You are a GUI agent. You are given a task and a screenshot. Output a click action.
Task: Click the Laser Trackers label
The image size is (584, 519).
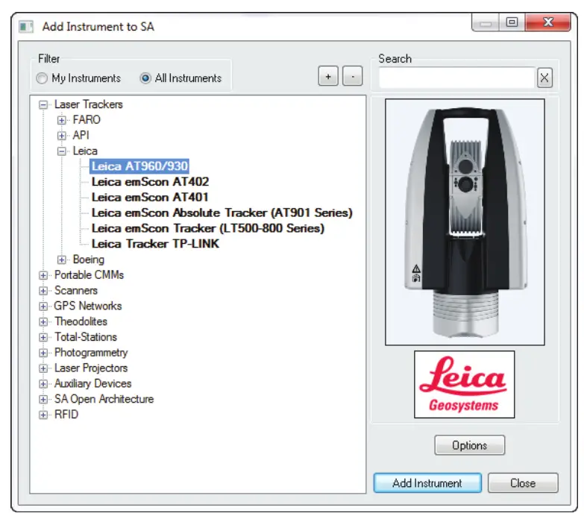(x=88, y=104)
